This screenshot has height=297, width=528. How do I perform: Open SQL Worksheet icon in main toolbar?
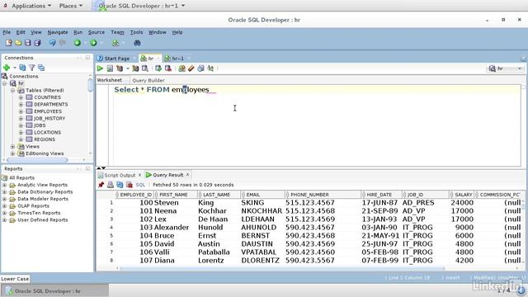115,43
